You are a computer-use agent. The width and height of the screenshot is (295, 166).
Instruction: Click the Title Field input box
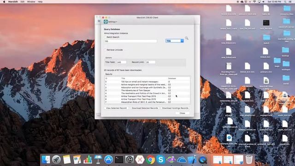(x=121, y=62)
